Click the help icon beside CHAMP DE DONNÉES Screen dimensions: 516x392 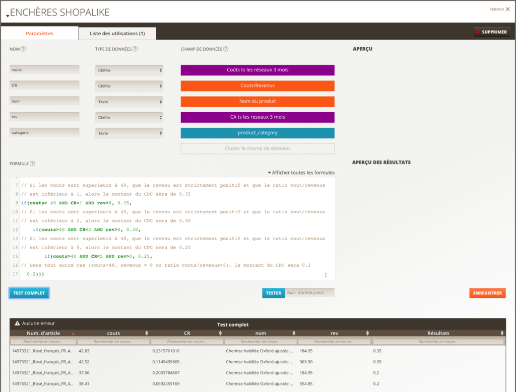pyautogui.click(x=226, y=49)
